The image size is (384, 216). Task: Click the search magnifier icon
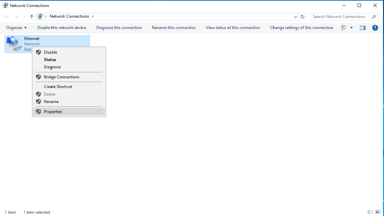point(374,17)
